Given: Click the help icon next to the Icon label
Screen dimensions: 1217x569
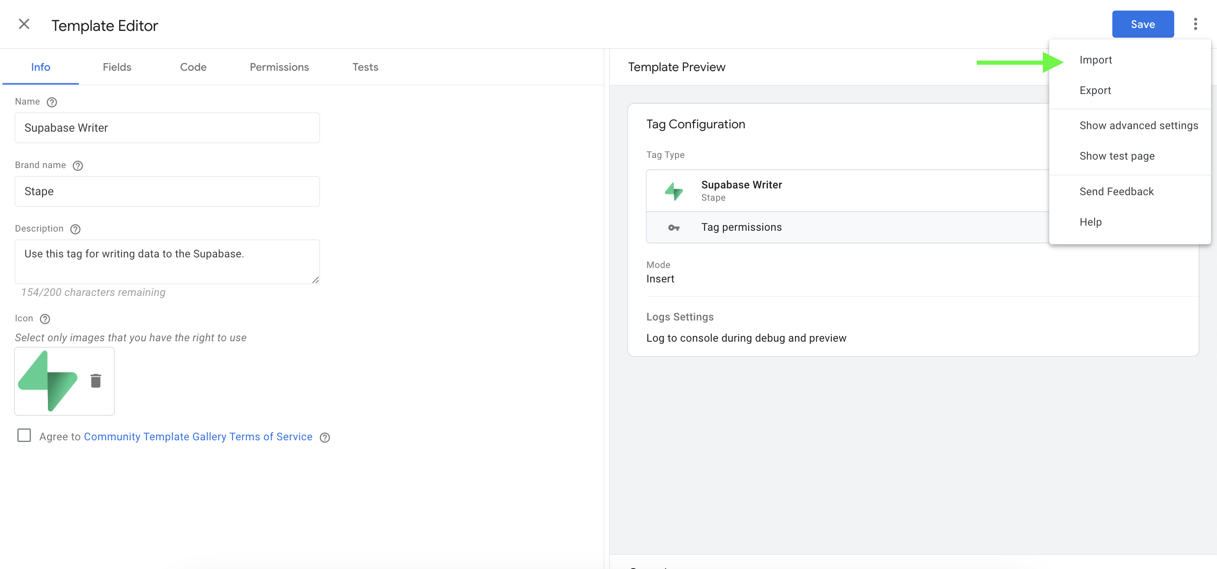Looking at the screenshot, I should [x=45, y=319].
